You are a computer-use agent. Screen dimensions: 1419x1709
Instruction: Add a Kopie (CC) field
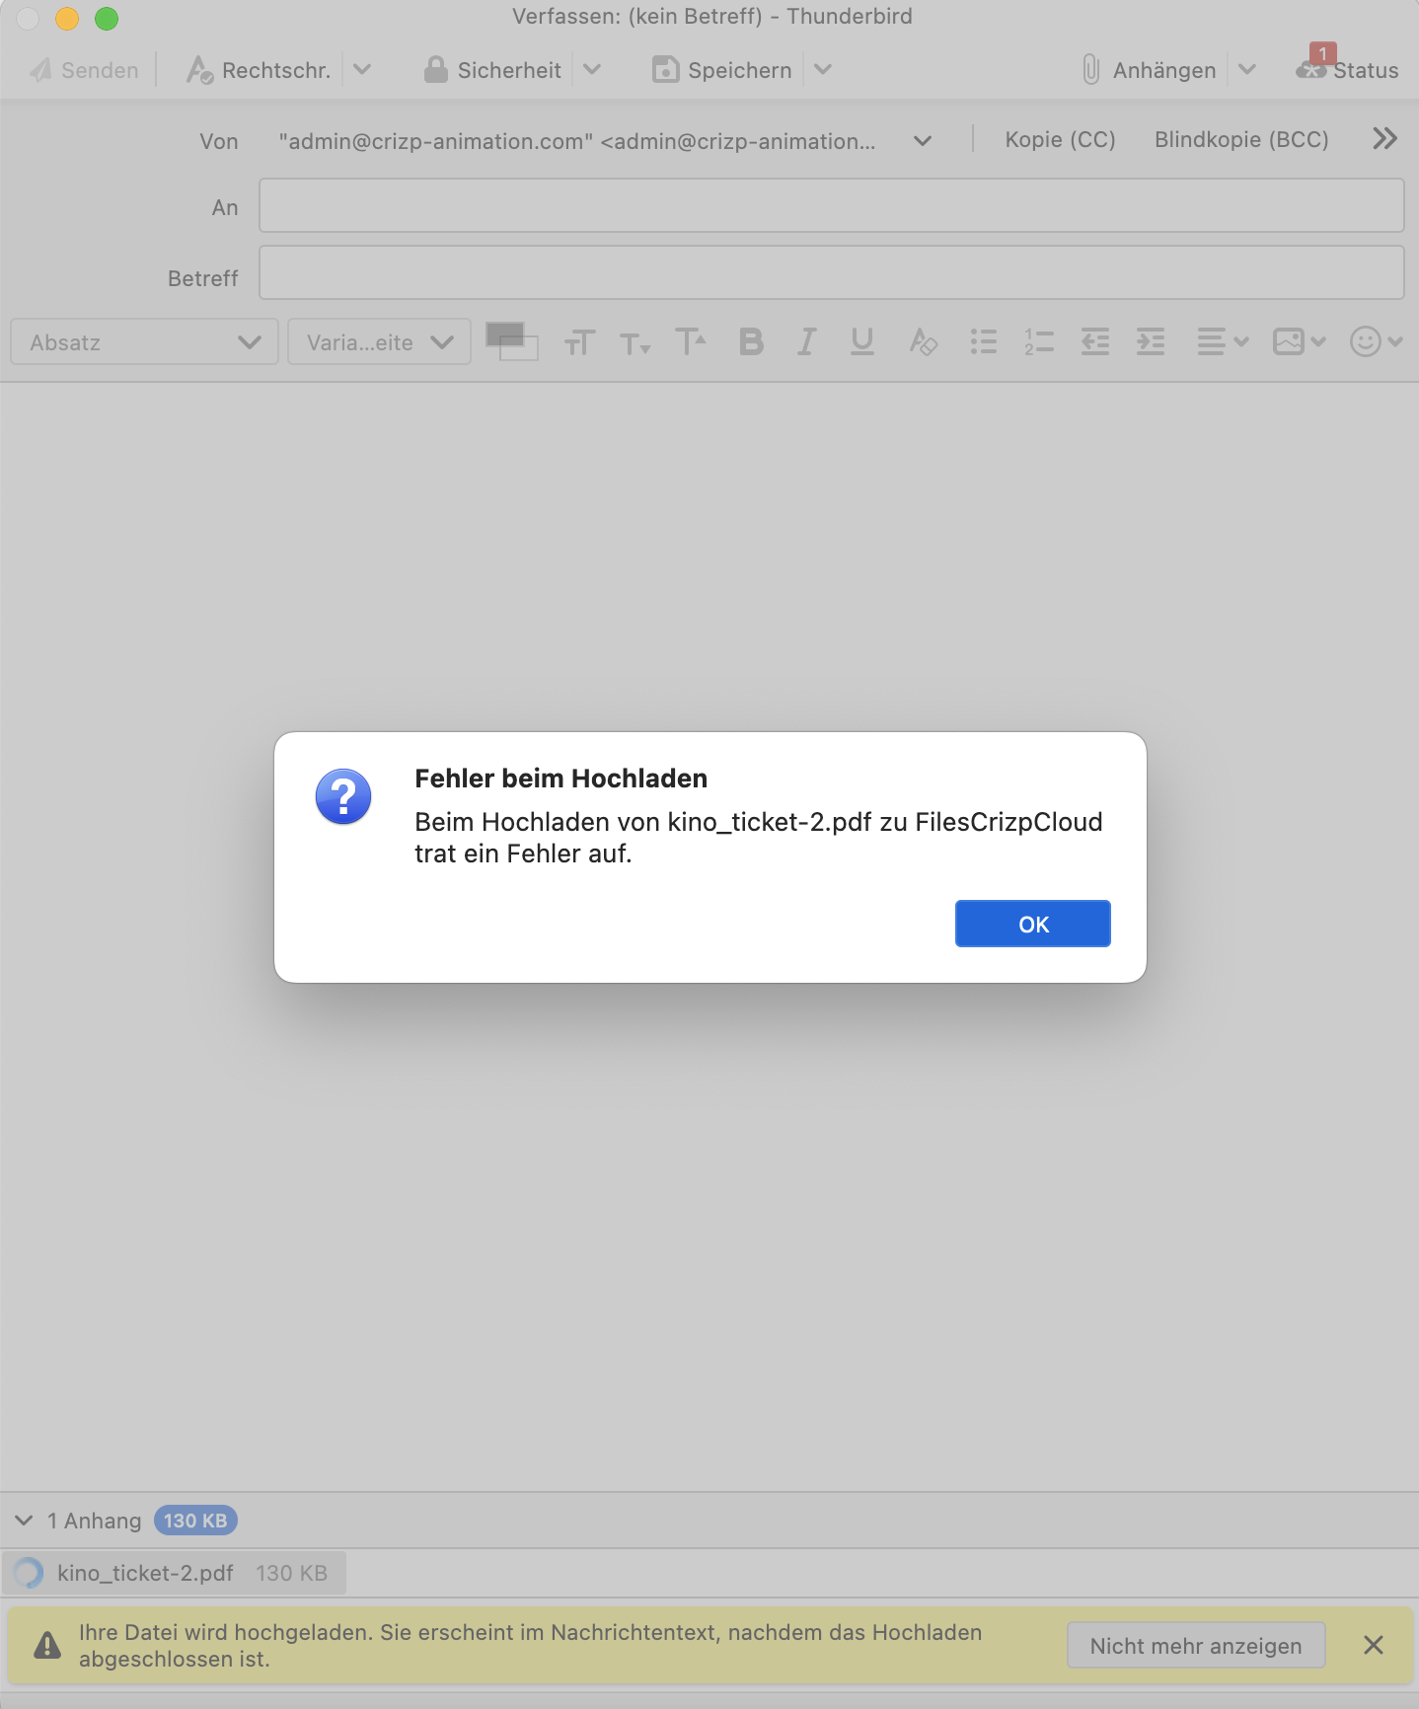click(1060, 139)
